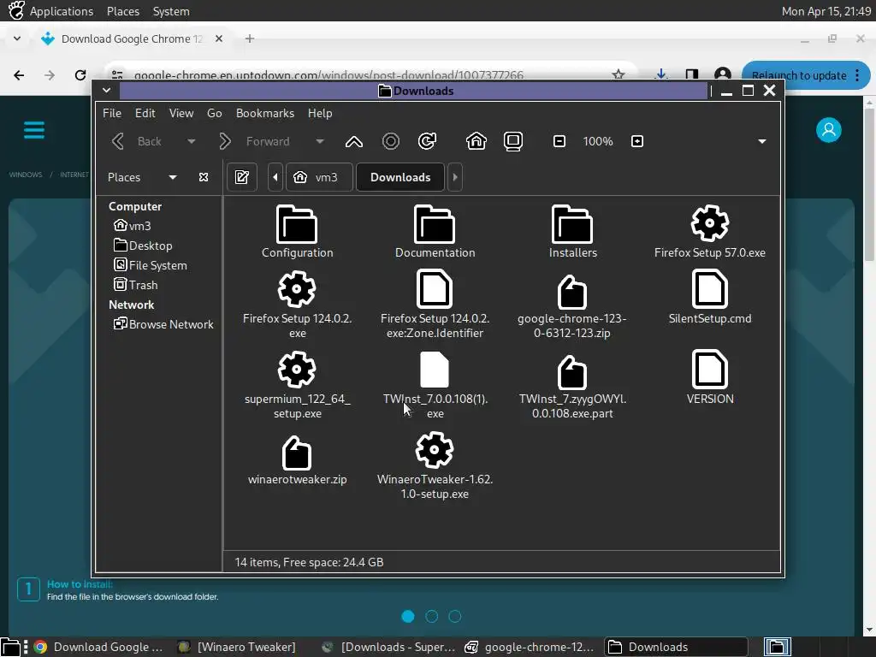The width and height of the screenshot is (876, 657).
Task: Click the clock in top panel
Action: [x=826, y=11]
